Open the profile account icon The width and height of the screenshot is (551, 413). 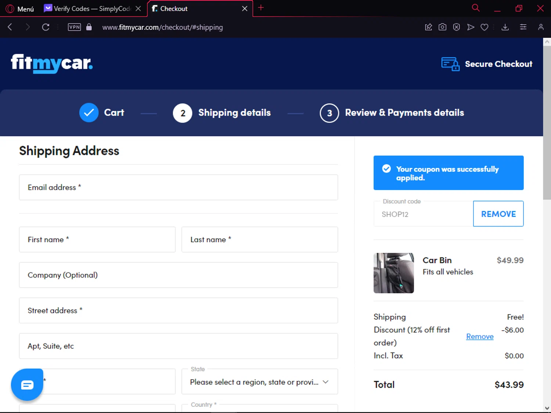(541, 27)
